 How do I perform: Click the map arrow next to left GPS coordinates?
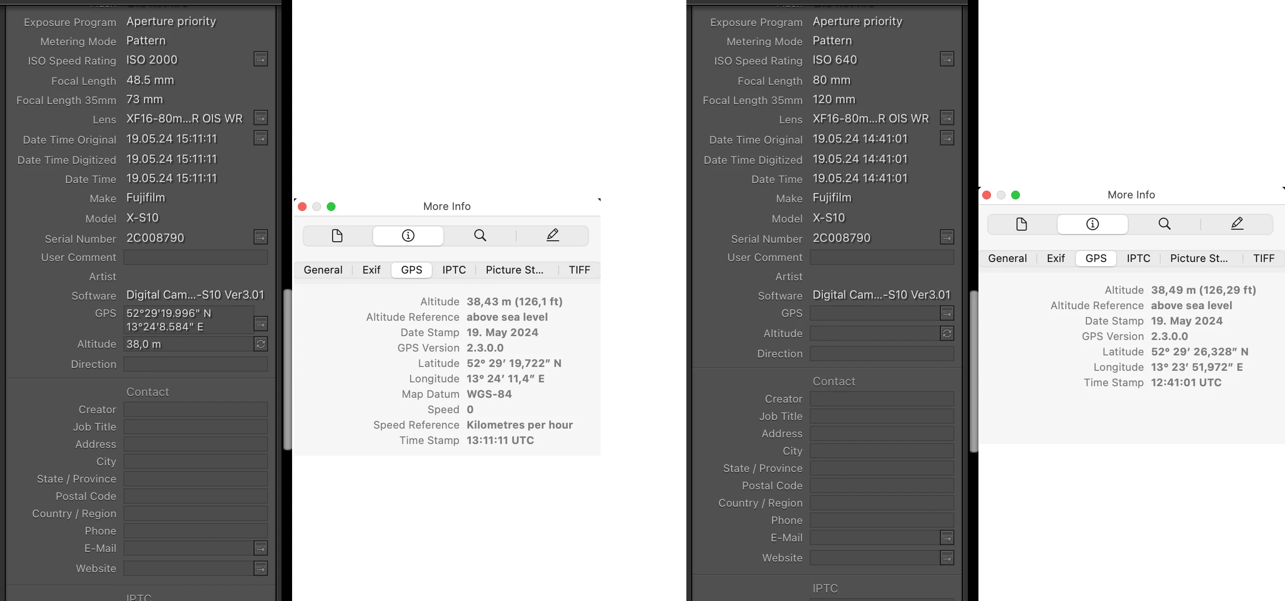tap(260, 325)
